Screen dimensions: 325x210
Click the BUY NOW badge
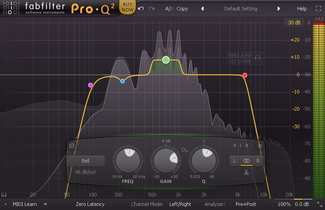(127, 7)
